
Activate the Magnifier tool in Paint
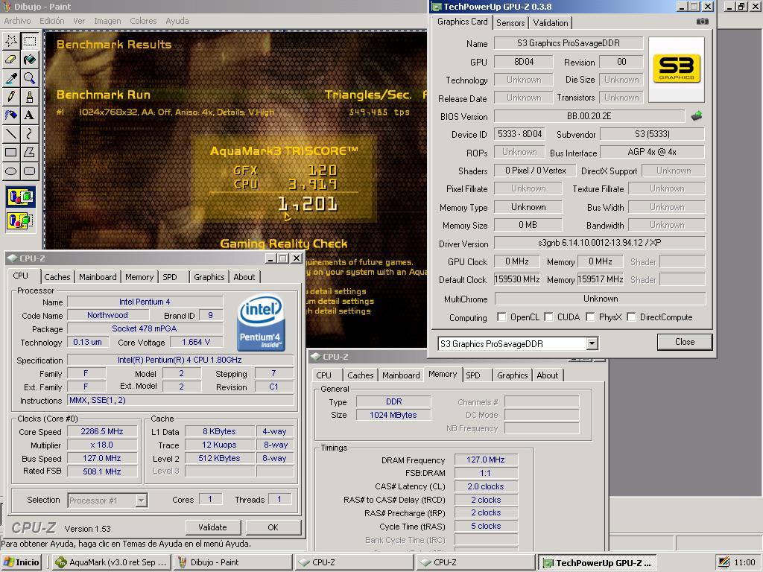tap(30, 77)
